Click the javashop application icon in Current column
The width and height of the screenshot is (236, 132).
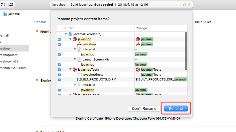coord(79,44)
